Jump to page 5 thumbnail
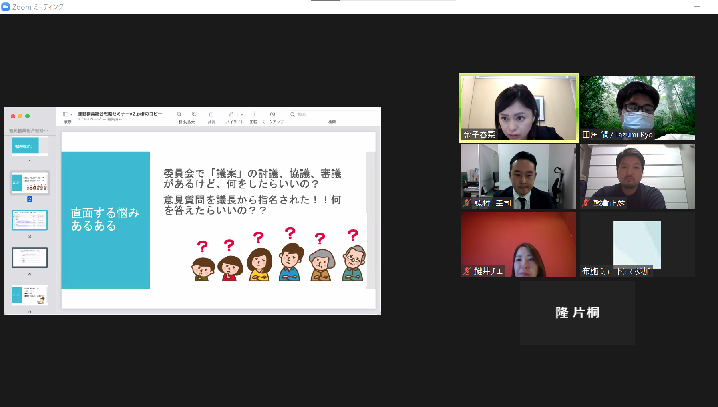 30,295
